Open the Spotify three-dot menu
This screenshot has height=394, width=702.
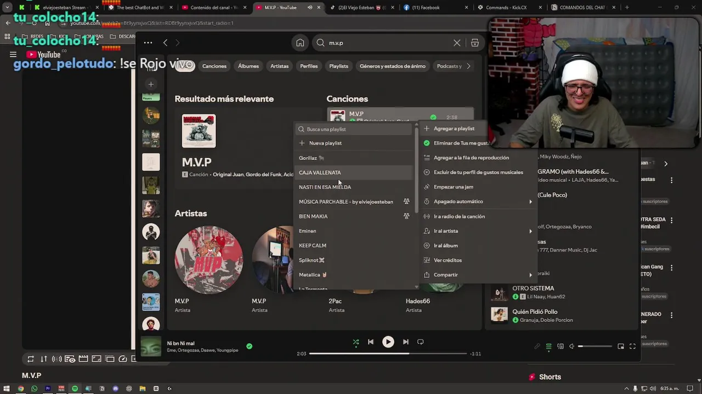pyautogui.click(x=148, y=43)
